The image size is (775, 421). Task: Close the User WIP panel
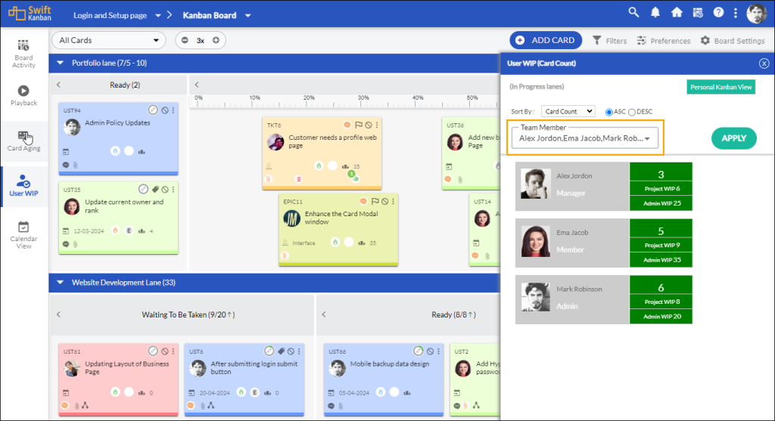[x=764, y=63]
